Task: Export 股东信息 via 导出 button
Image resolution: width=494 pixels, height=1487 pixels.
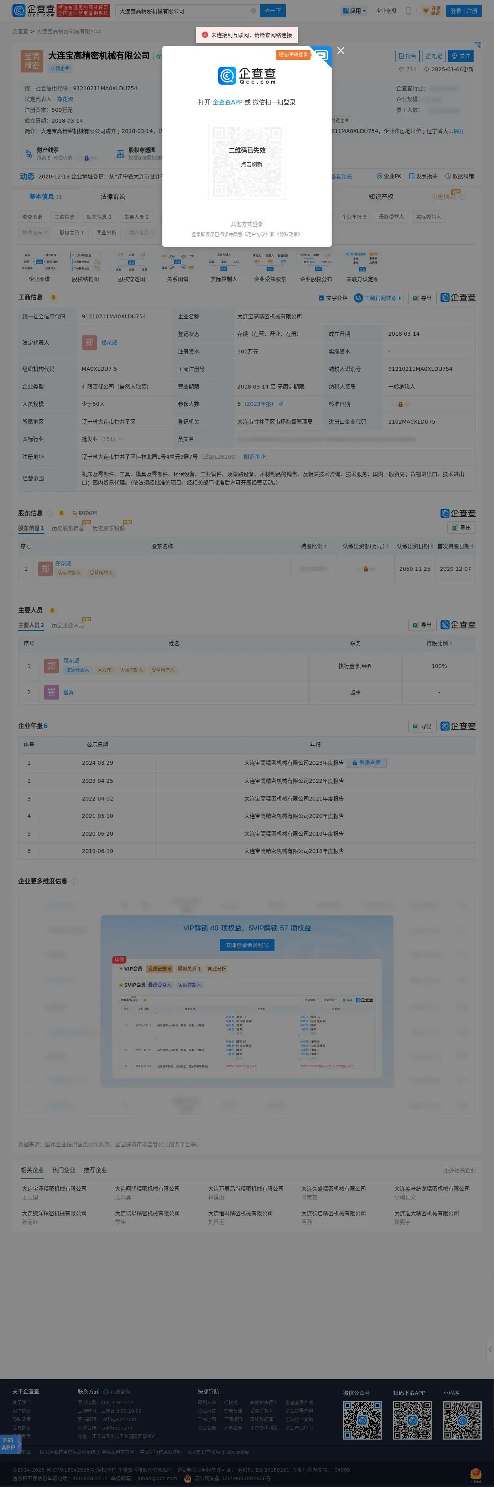Action: [461, 528]
